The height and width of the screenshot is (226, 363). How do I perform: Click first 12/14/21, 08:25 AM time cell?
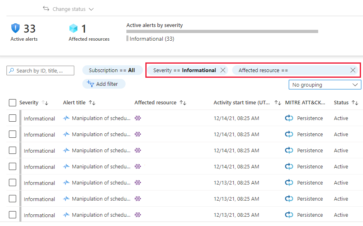point(236,118)
